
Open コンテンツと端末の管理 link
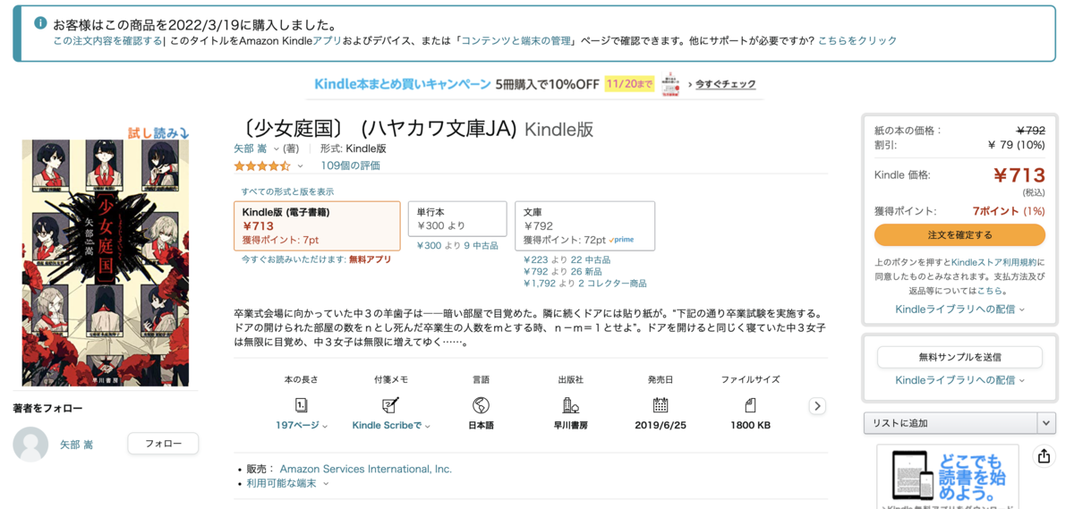(x=516, y=40)
